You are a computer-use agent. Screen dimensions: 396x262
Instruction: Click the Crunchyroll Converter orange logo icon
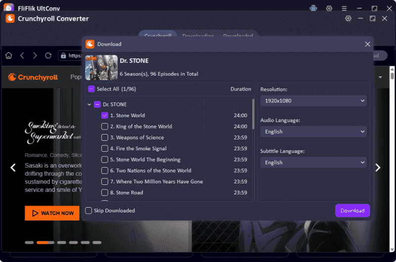10,18
